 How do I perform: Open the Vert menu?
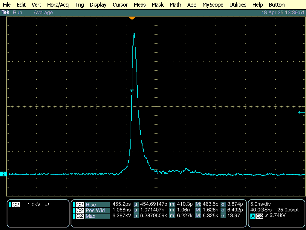(36, 5)
